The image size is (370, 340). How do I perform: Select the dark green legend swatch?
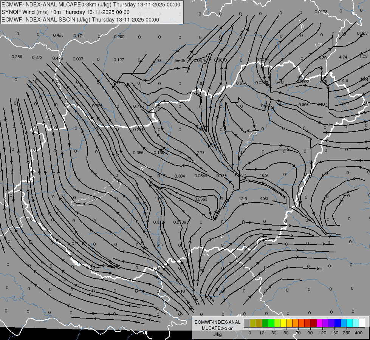[265, 323]
